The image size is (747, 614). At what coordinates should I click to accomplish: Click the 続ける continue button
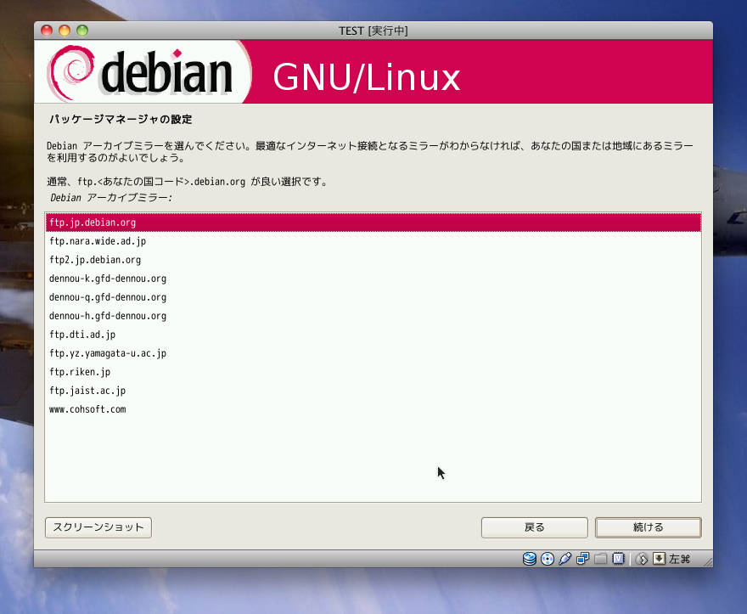pyautogui.click(x=649, y=527)
